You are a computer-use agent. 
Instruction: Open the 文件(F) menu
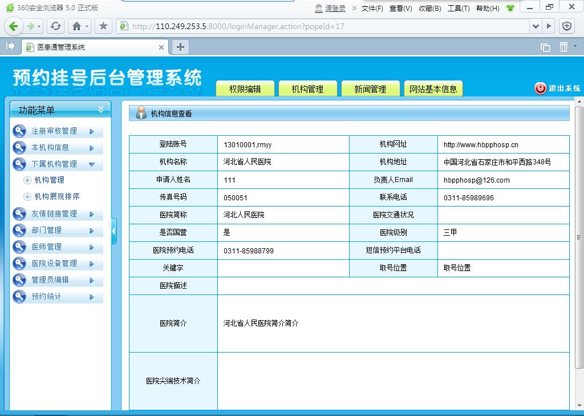[372, 8]
